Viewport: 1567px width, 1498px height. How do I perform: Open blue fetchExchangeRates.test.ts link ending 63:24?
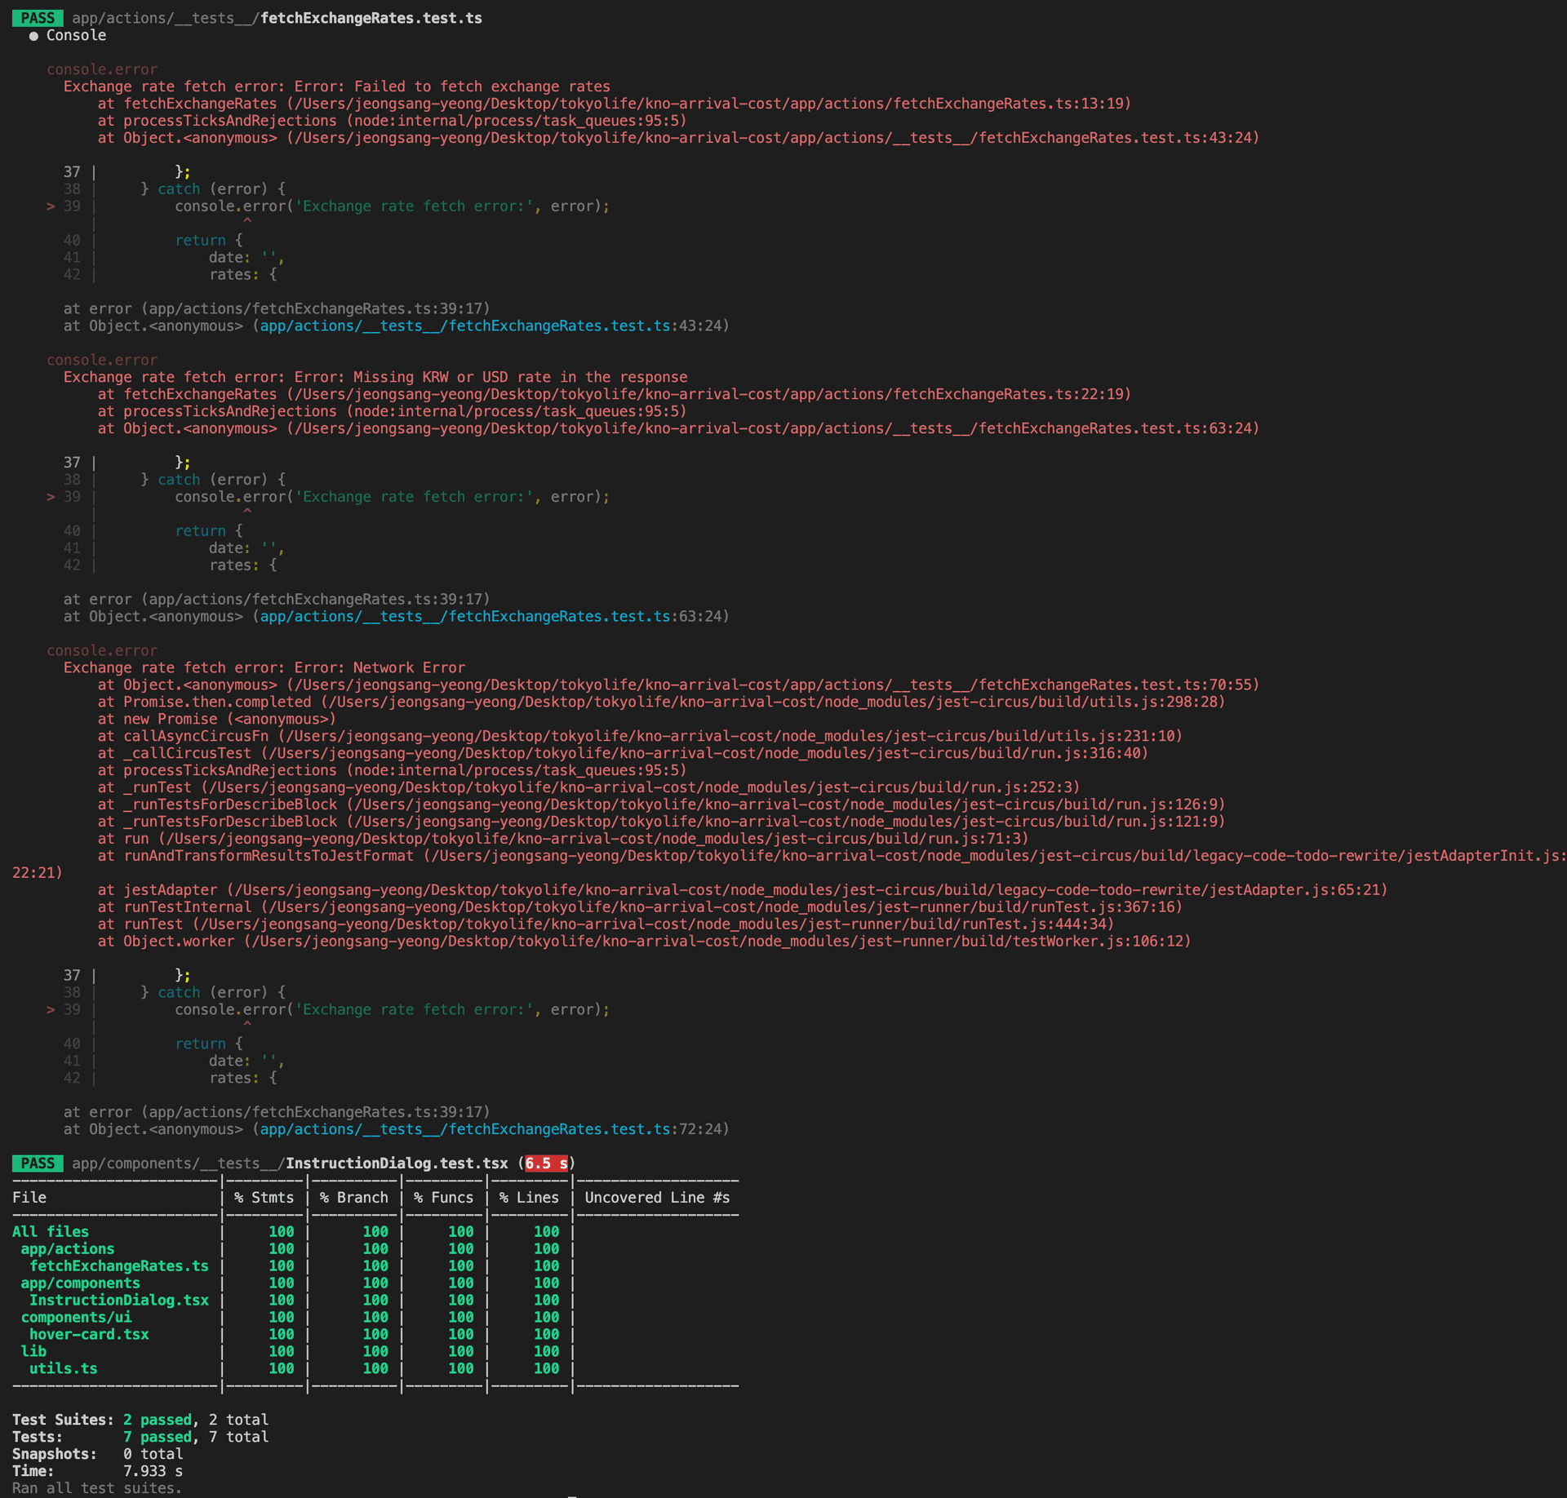464,616
